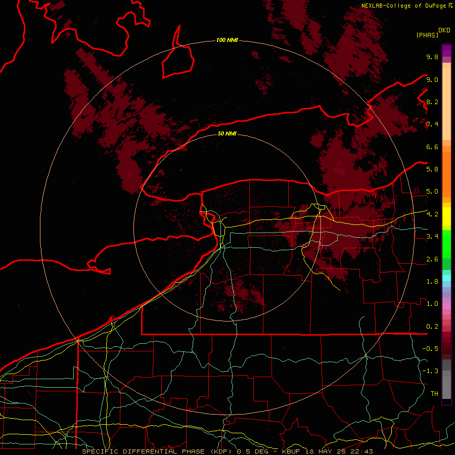Select the purple top segment of color bar
455x455 pixels.
[x=446, y=51]
